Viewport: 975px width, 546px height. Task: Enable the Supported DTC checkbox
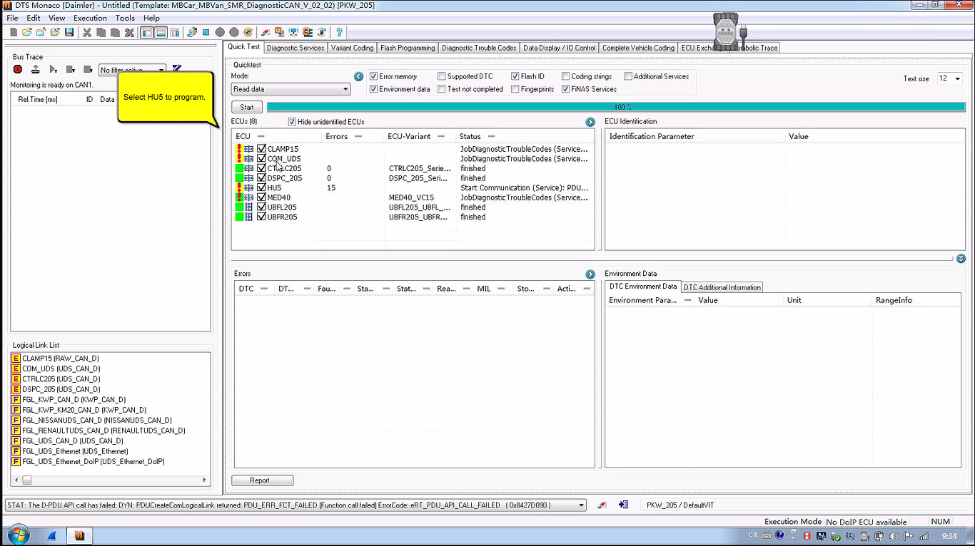click(x=442, y=76)
